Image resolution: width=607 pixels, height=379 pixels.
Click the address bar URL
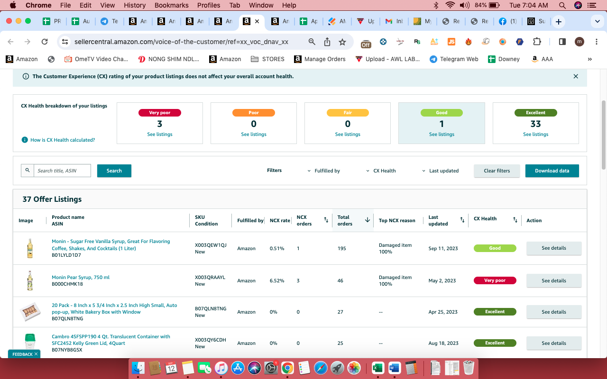[181, 42]
